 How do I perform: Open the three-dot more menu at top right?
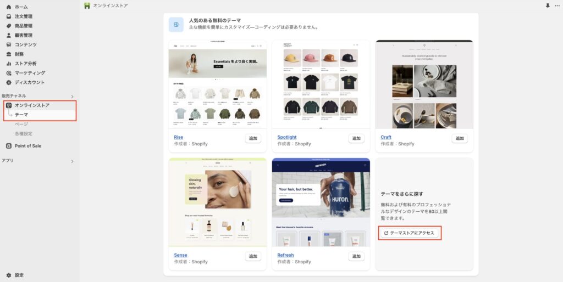pos(556,5)
